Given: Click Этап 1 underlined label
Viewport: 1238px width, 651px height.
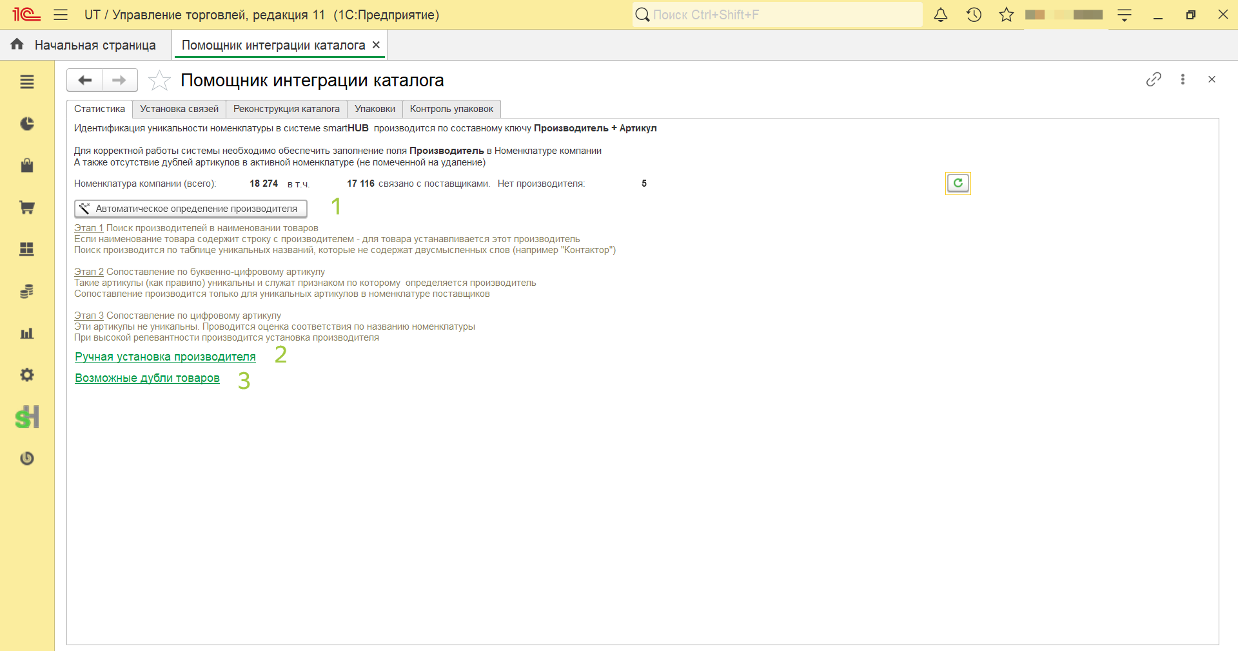Looking at the screenshot, I should pos(89,228).
